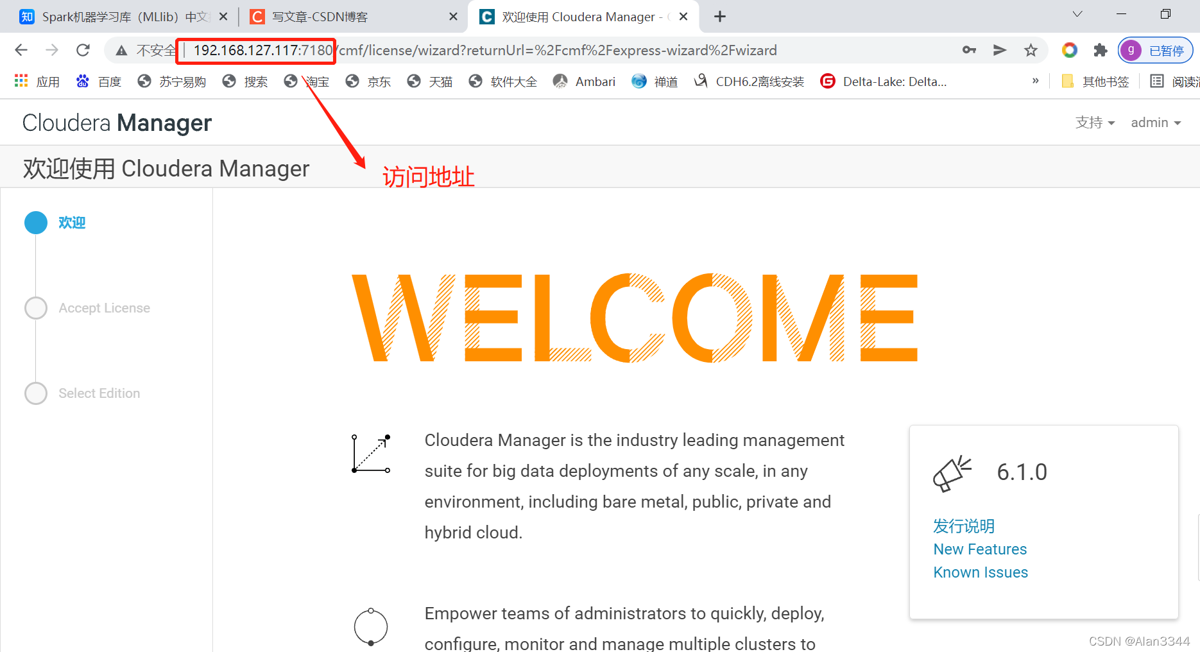
Task: Click the 欢迎 step circle indicator
Action: [36, 223]
